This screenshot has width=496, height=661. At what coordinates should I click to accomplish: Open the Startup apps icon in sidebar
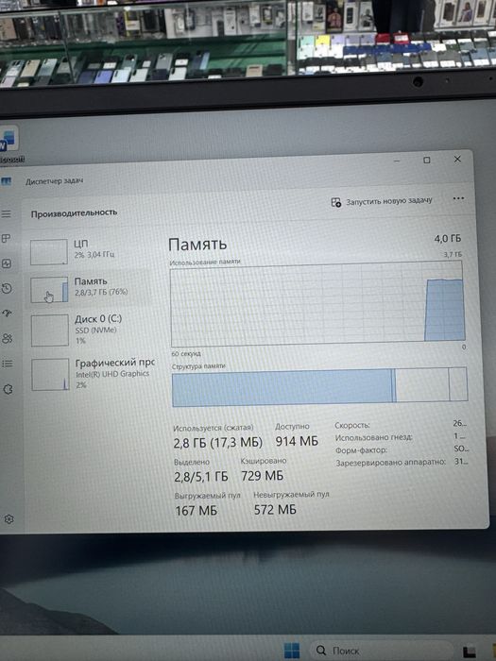pos(8,314)
